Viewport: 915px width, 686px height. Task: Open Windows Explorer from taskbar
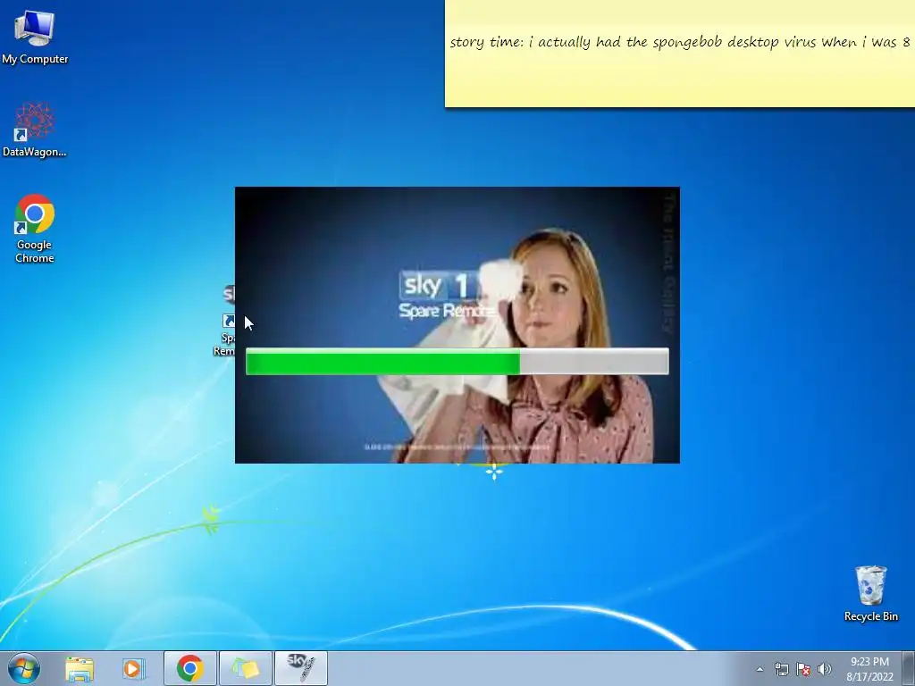[80, 668]
